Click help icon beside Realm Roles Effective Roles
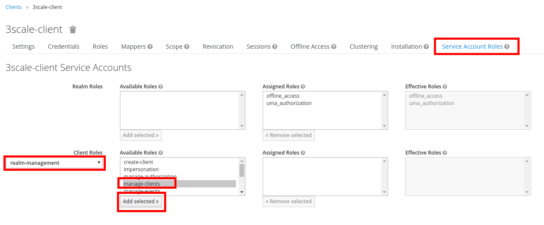This screenshot has height=225, width=544. point(445,87)
